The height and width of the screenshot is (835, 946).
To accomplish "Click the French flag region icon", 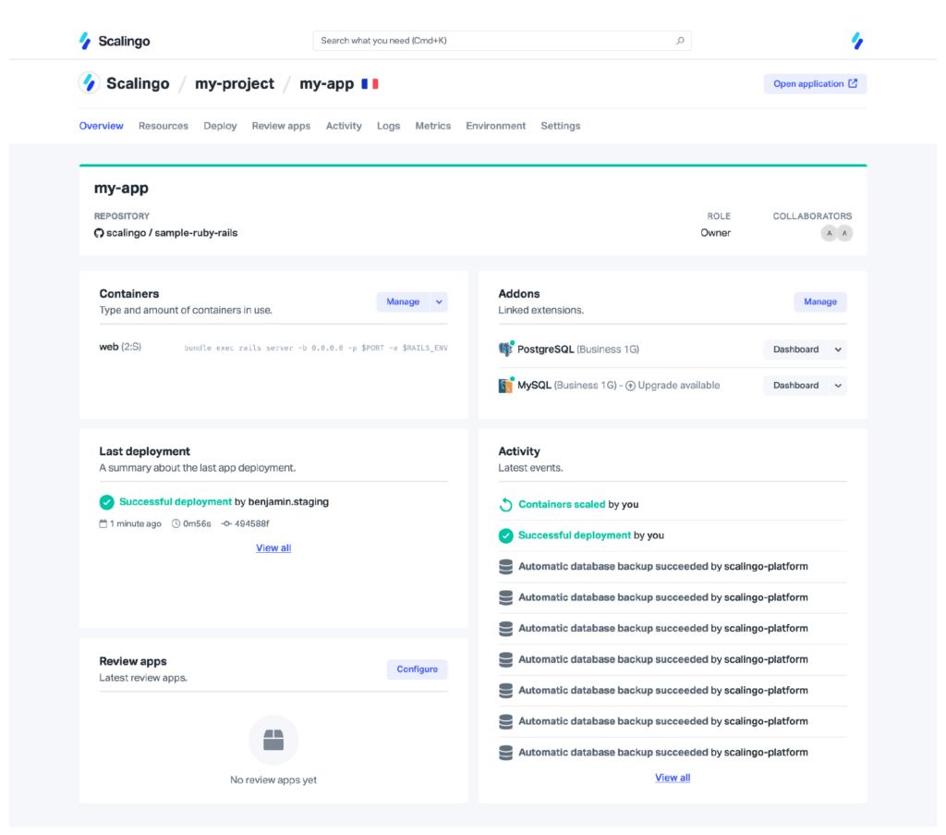I will pyautogui.click(x=370, y=84).
